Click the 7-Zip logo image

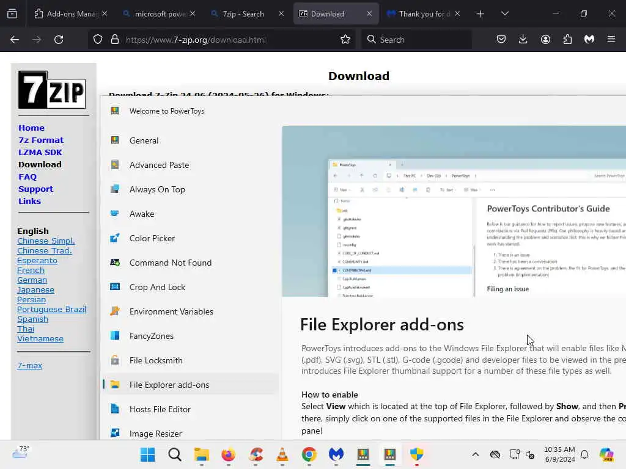(52, 90)
